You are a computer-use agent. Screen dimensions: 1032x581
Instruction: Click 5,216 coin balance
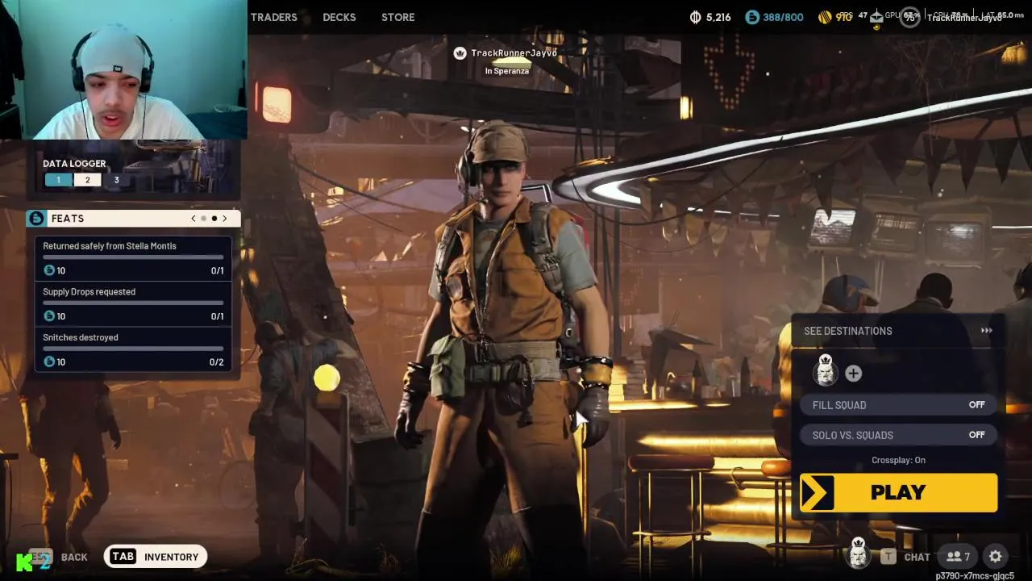[718, 17]
